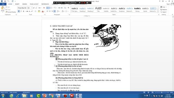Image resolution: width=174 pixels, height=98 pixels.
Task: Click the text highlight color button
Action: click(x=39, y=11)
